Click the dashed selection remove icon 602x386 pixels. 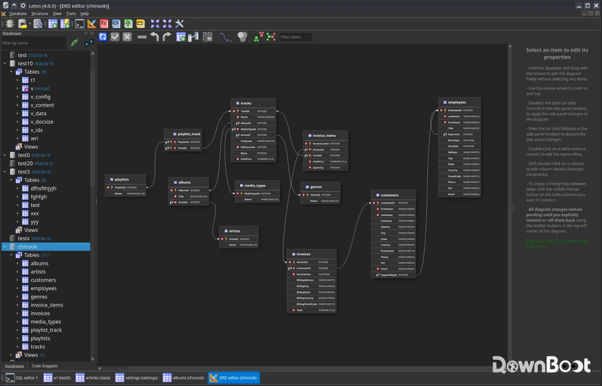pyautogui.click(x=208, y=37)
